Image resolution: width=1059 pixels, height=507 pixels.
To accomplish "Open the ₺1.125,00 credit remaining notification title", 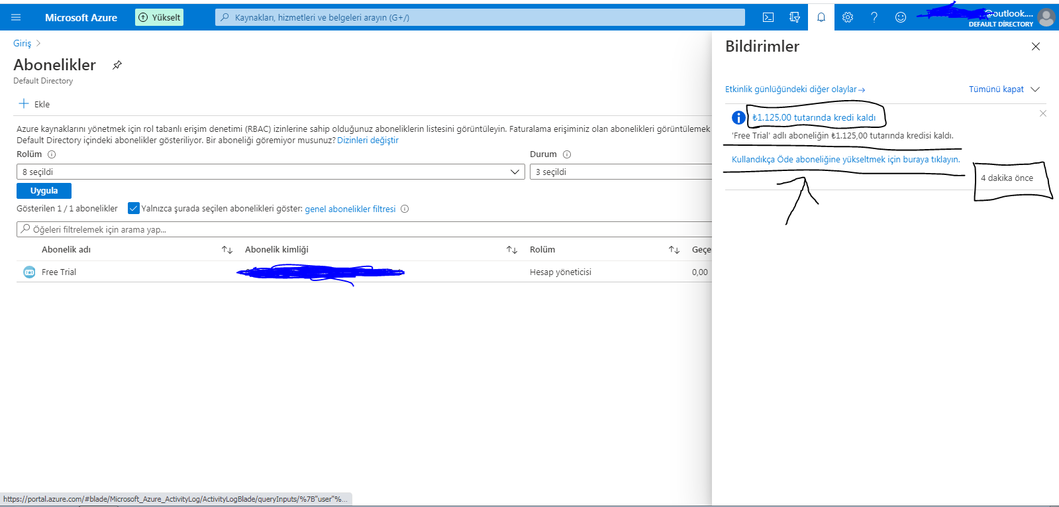I will tap(814, 117).
